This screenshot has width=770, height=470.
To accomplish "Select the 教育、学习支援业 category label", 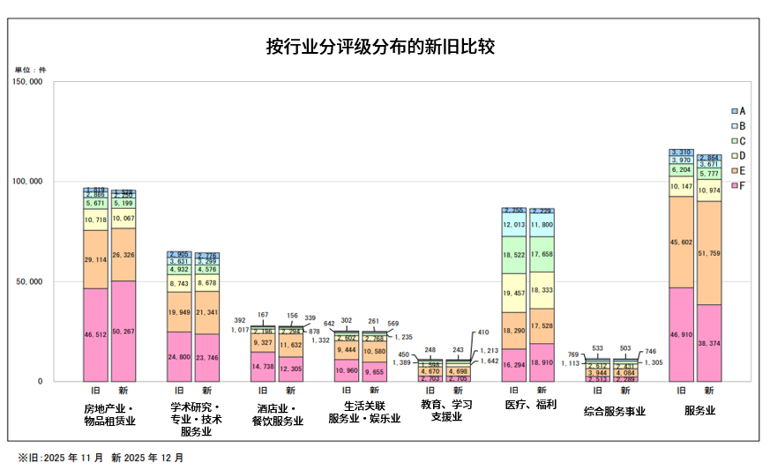I will [446, 411].
